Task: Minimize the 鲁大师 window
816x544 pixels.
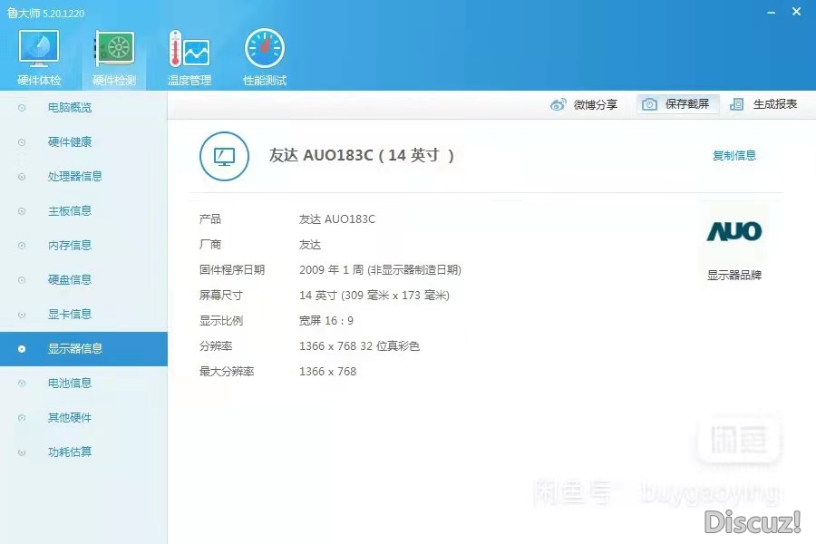Action: tap(772, 12)
